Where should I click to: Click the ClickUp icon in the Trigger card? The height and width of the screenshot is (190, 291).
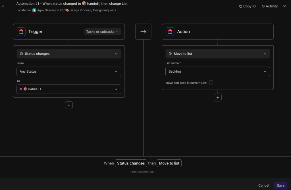(21, 31)
